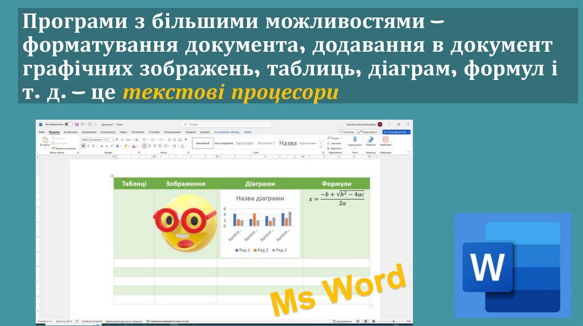
Task: Click the justify alignment icon
Action: click(160, 146)
